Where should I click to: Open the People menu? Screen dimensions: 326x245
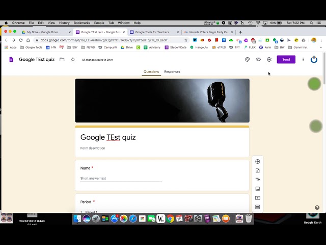pyautogui.click(x=99, y=23)
